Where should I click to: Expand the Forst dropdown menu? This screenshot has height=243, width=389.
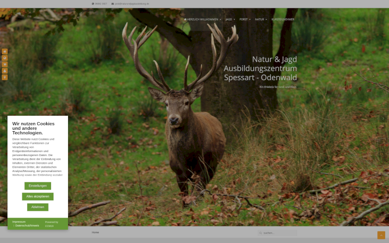pos(245,19)
